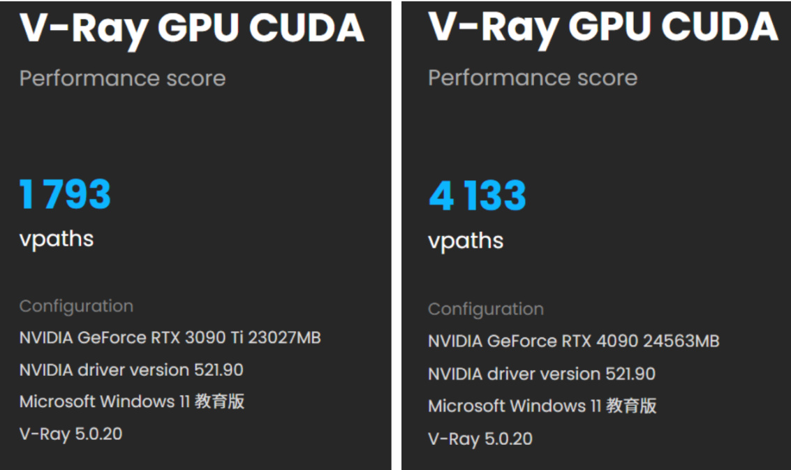Select the blue 1 793 score value
The width and height of the screenshot is (791, 470).
tap(65, 194)
